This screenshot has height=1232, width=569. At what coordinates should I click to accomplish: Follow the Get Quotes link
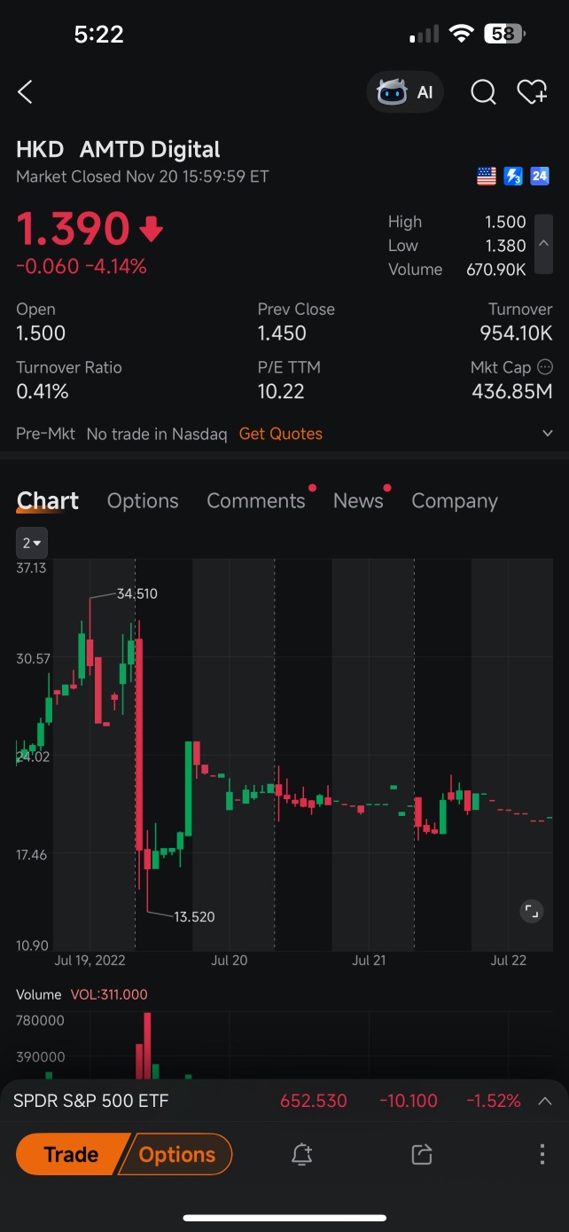click(281, 434)
